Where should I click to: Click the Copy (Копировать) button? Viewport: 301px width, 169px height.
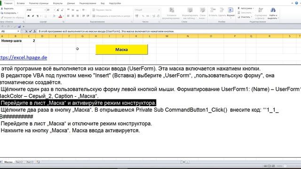(x=9, y=13)
